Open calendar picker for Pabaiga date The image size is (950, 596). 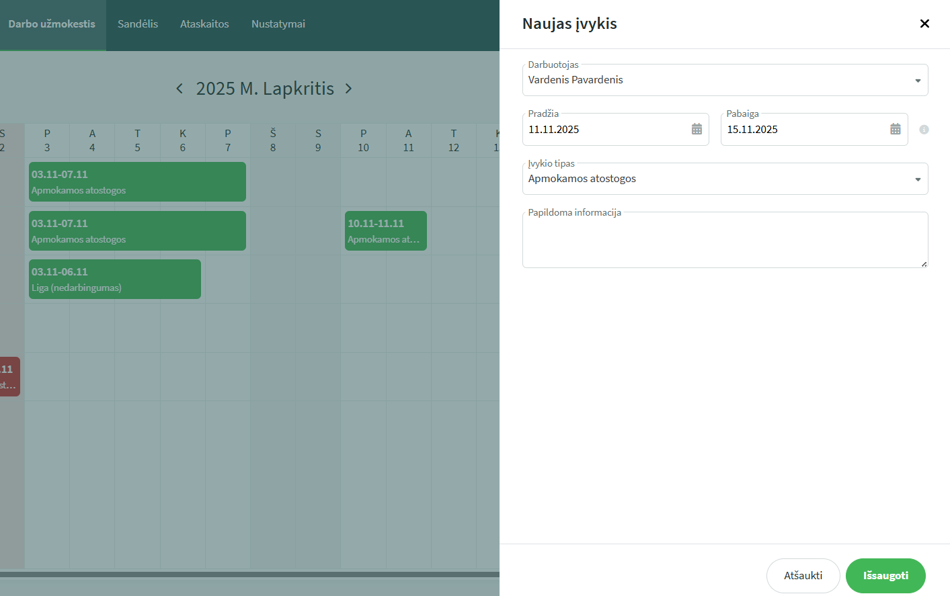895,129
